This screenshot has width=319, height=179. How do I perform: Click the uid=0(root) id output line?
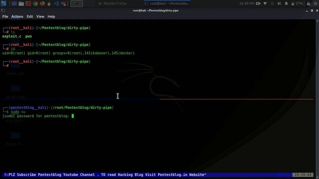pyautogui.click(x=68, y=53)
